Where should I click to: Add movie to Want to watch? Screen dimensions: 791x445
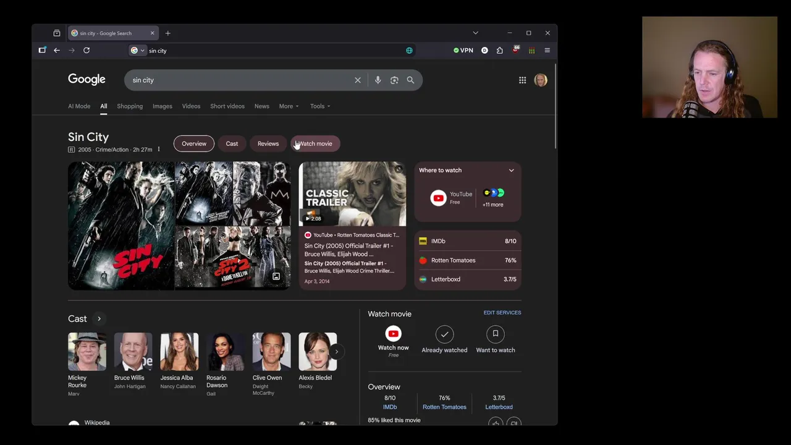[496, 341]
